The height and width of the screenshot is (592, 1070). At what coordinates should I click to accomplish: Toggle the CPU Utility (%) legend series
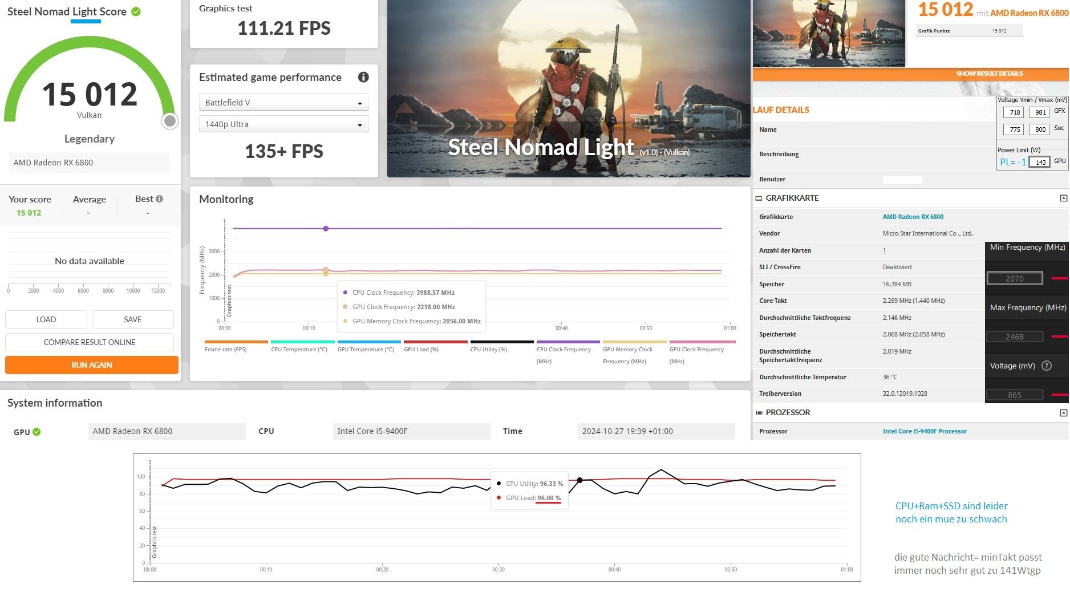pos(502,347)
